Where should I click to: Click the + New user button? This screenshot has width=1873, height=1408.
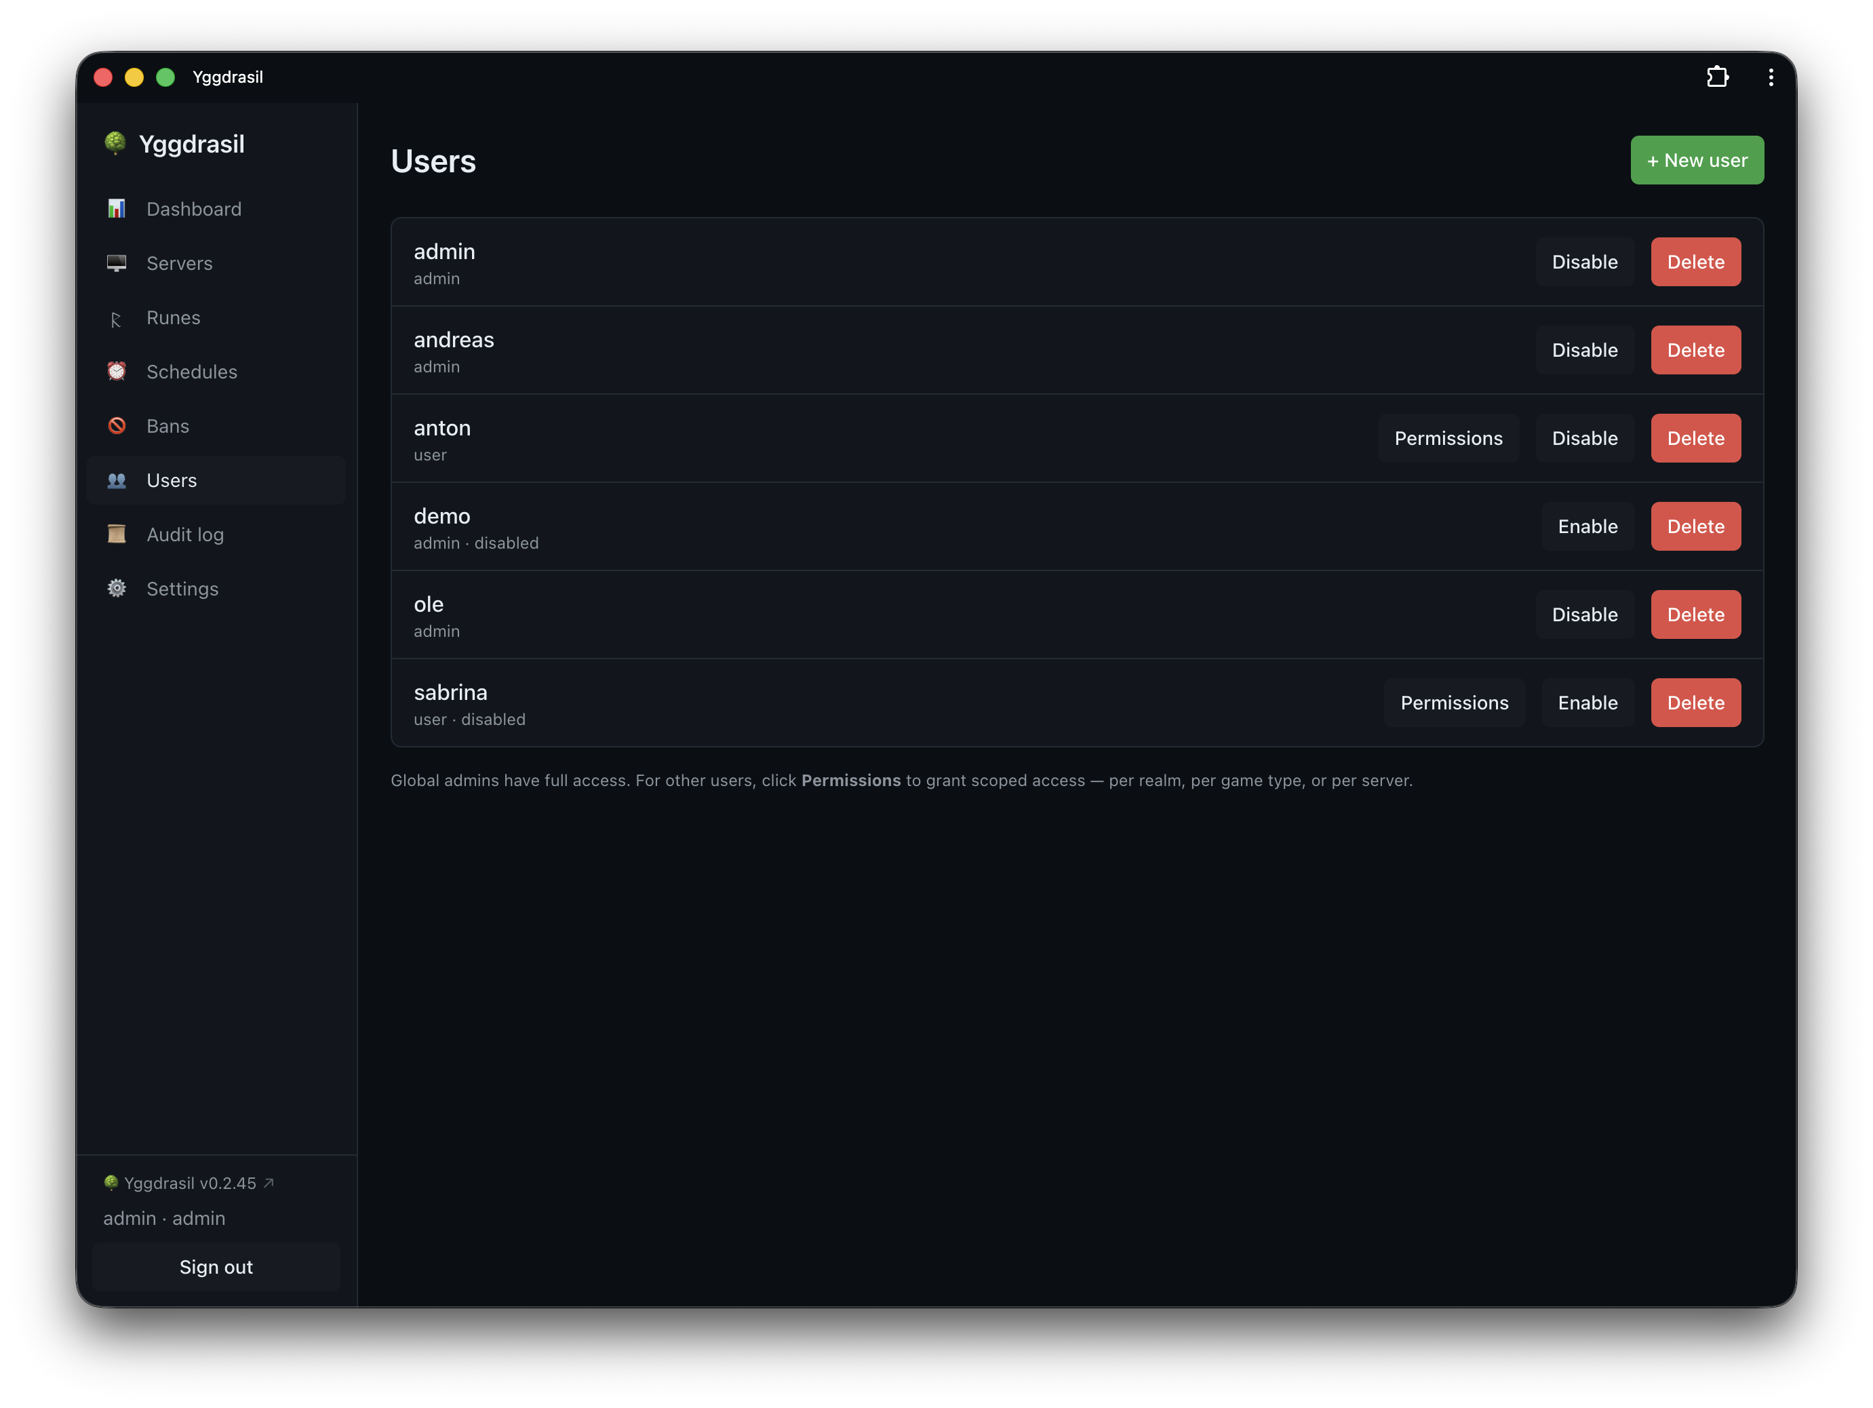coord(1697,160)
